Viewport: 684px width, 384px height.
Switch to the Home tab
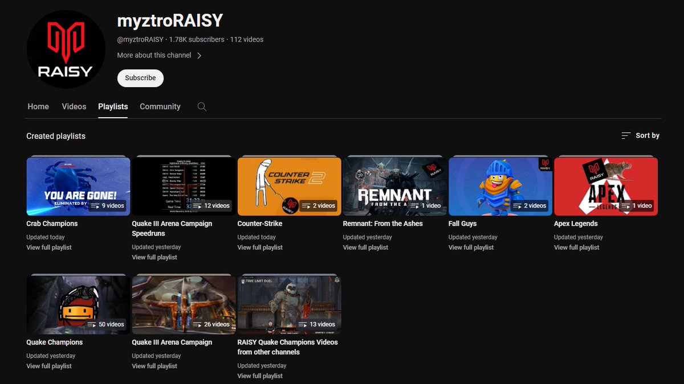(38, 106)
